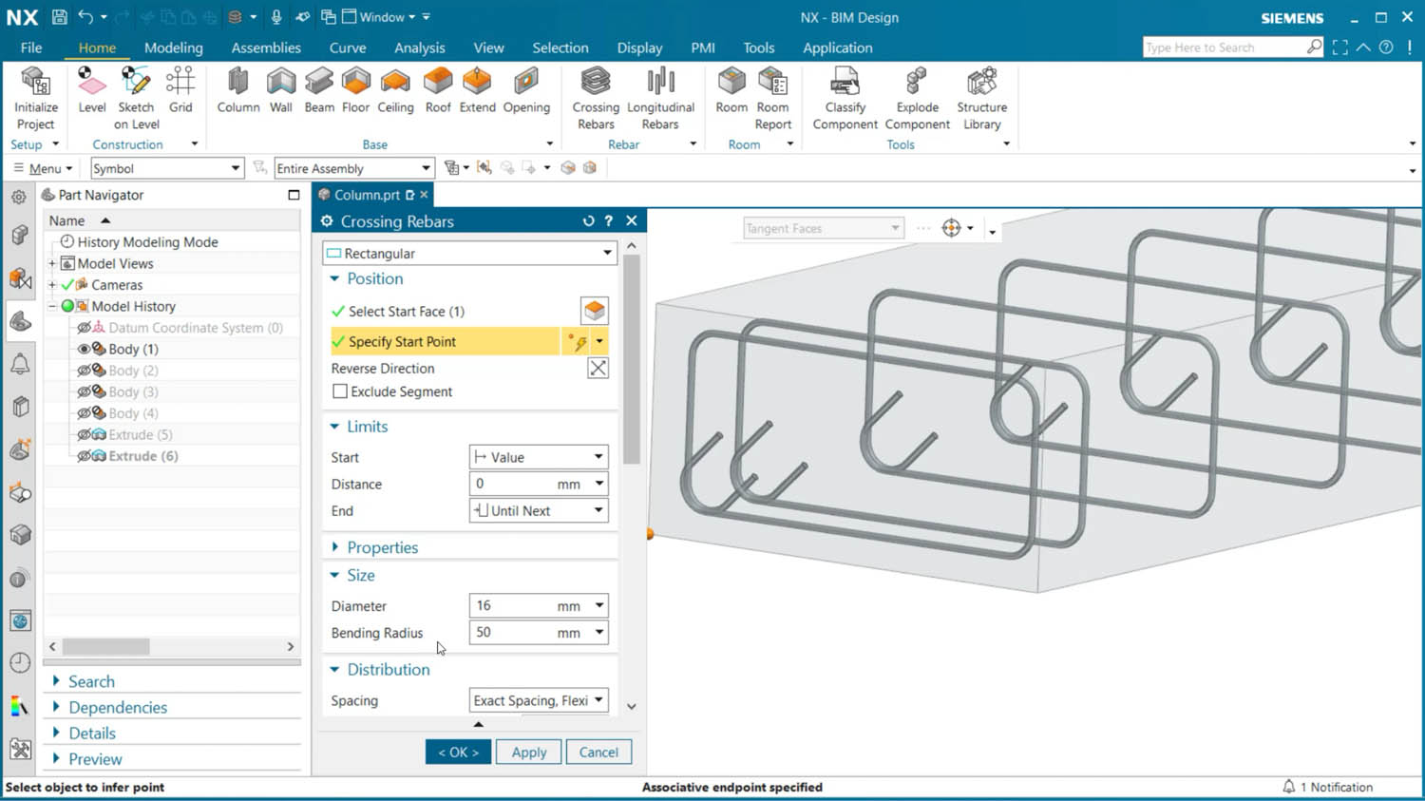This screenshot has width=1425, height=801.
Task: Hide Body (1) in Model History
Action: [85, 349]
